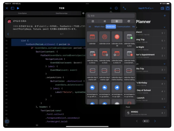Open the WWDC event row

(146, 113)
